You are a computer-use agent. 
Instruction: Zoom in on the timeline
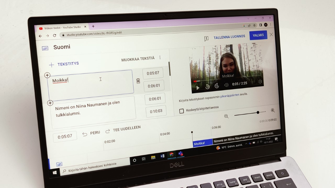[x=273, y=111]
